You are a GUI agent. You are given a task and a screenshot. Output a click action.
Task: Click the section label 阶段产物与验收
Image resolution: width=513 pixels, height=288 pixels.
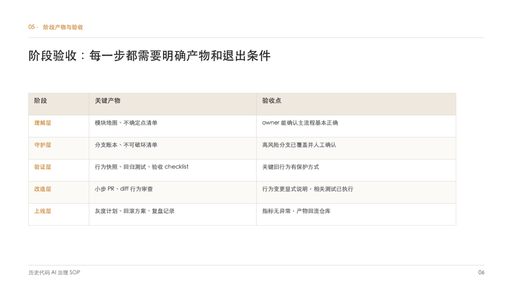pos(63,27)
